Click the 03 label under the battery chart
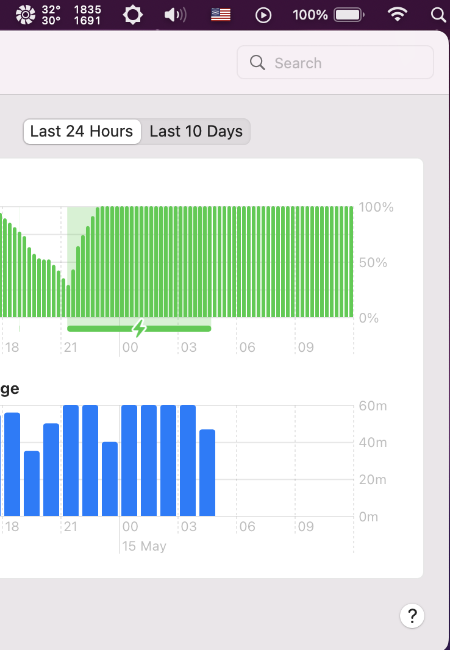Screen dimensions: 450x650 coord(188,348)
